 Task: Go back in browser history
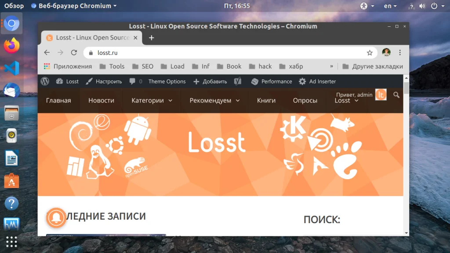click(47, 53)
